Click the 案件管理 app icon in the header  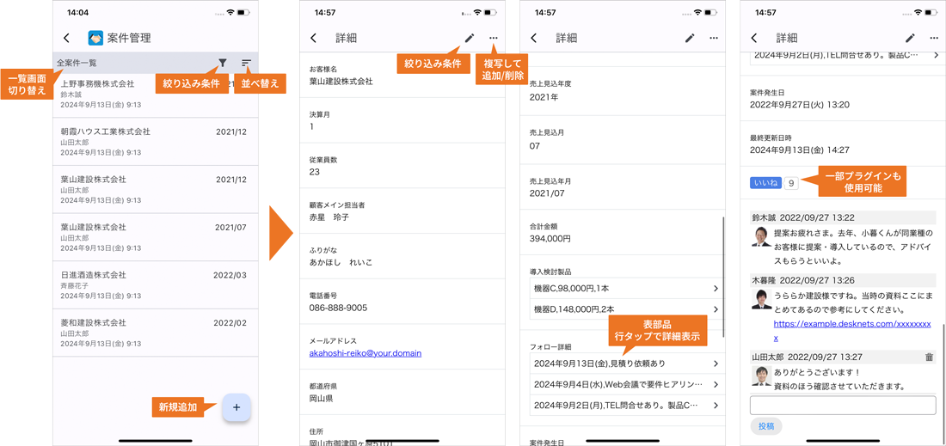[95, 38]
